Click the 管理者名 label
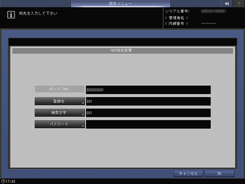Screen dimensions: 245x184 coord(176,18)
